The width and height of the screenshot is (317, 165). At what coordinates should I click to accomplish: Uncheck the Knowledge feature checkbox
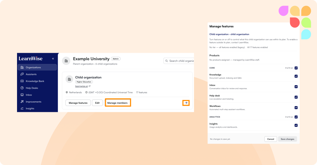[296, 76]
